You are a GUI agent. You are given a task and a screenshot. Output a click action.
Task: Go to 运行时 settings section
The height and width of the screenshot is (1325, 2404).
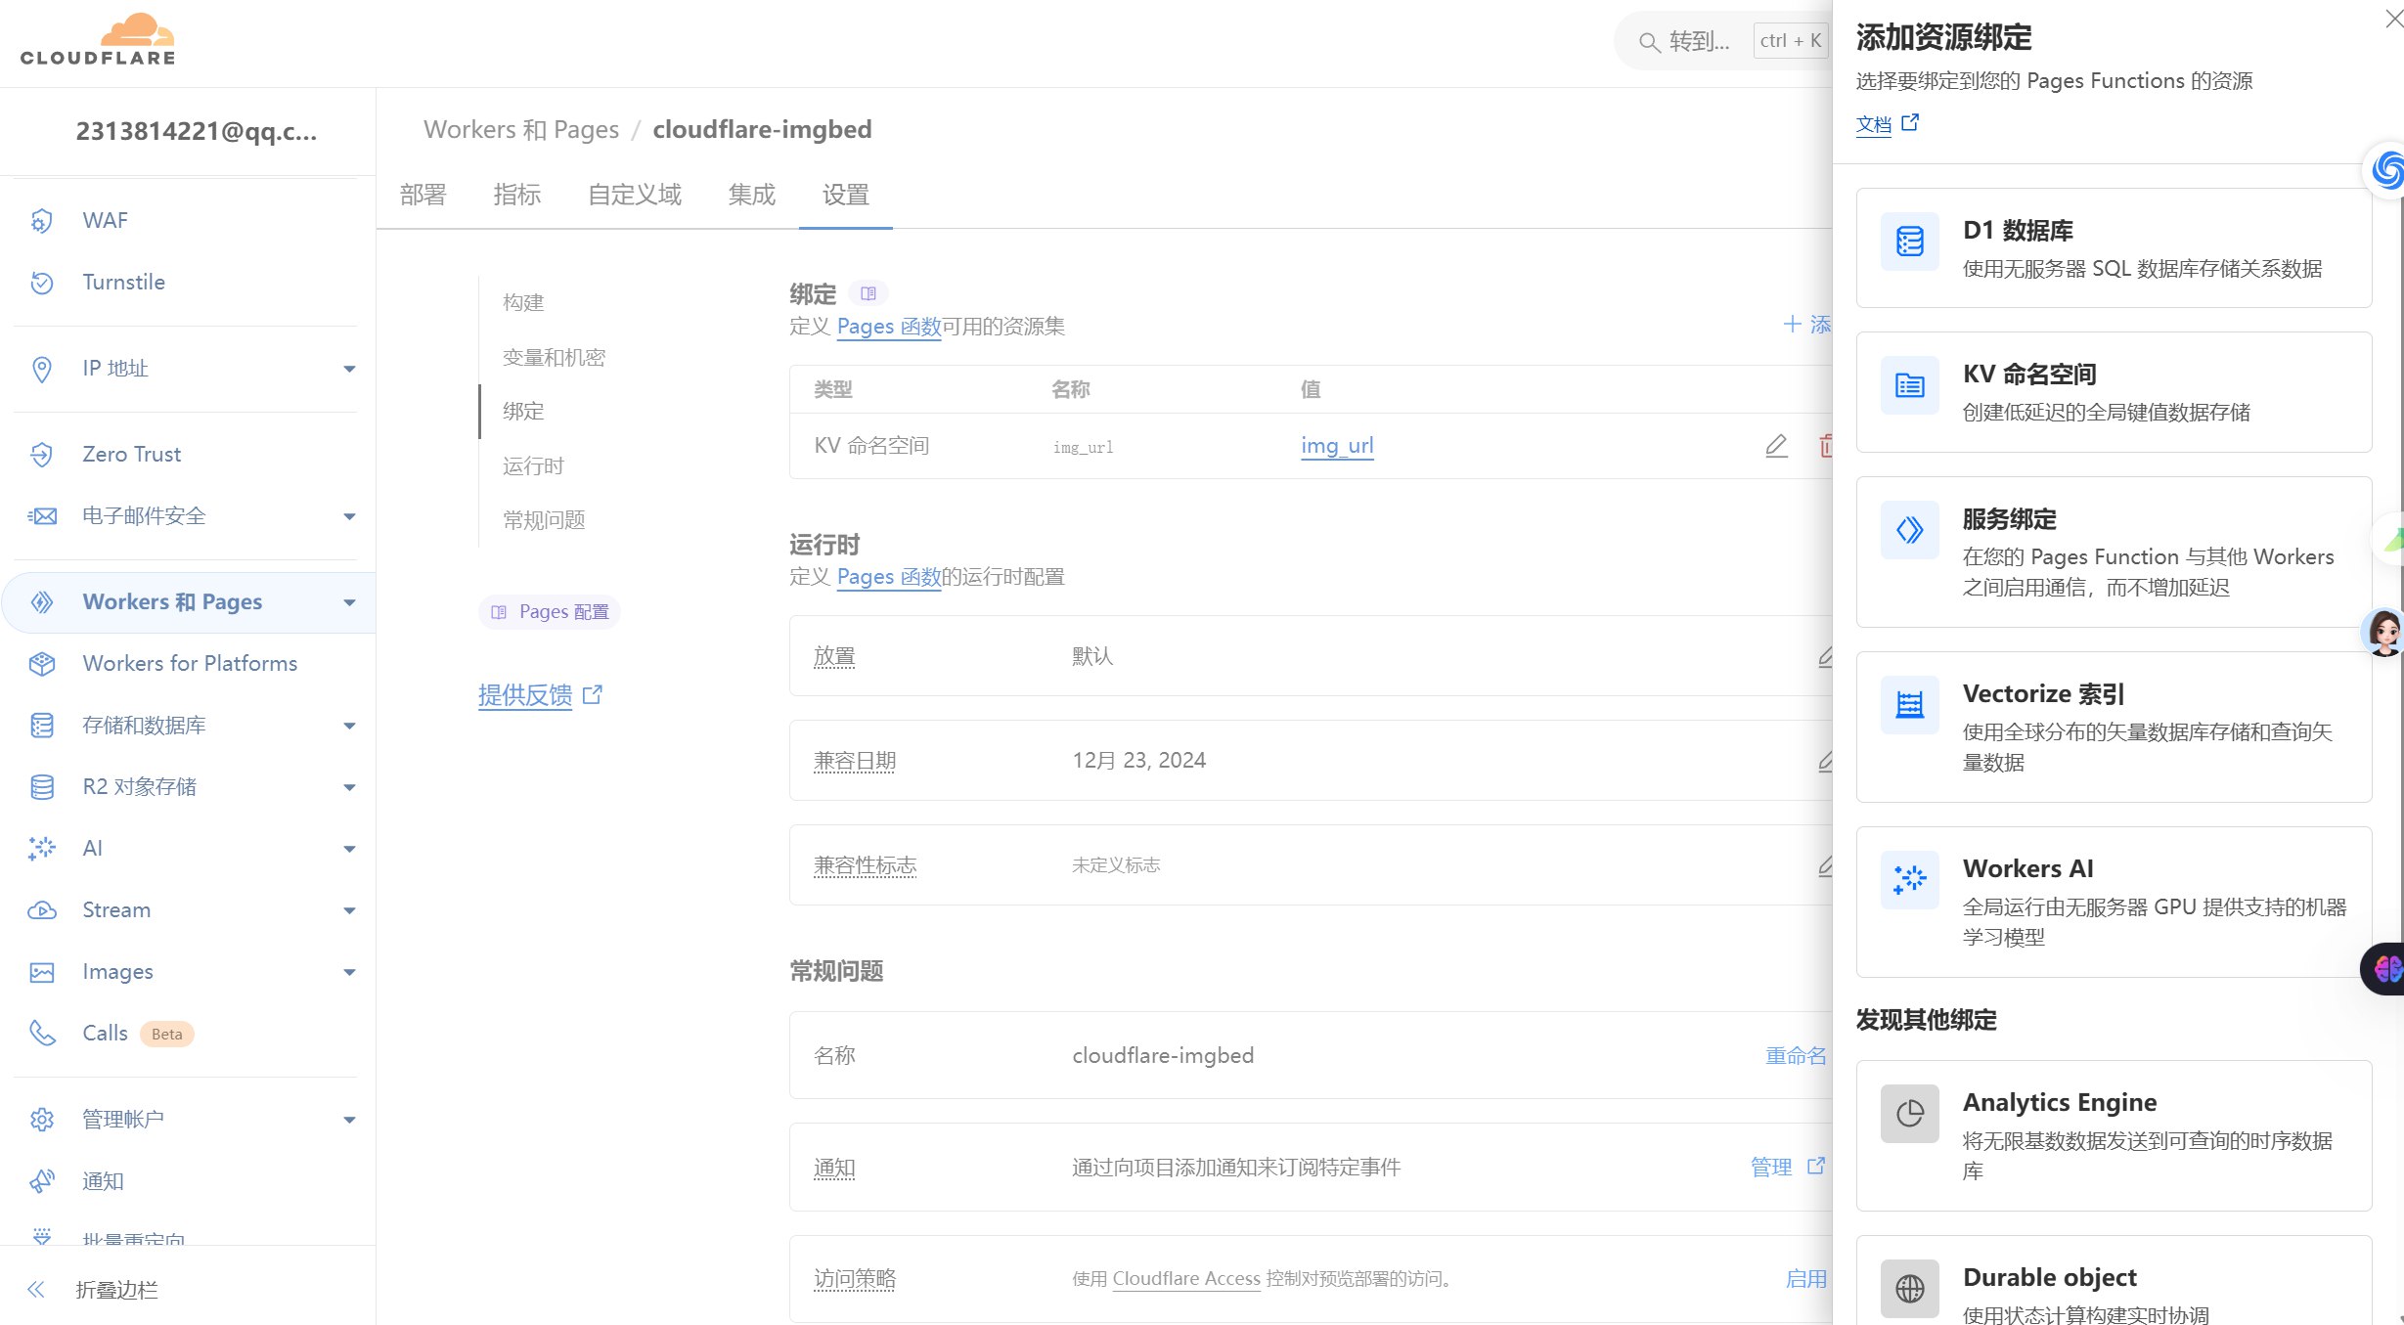[533, 465]
